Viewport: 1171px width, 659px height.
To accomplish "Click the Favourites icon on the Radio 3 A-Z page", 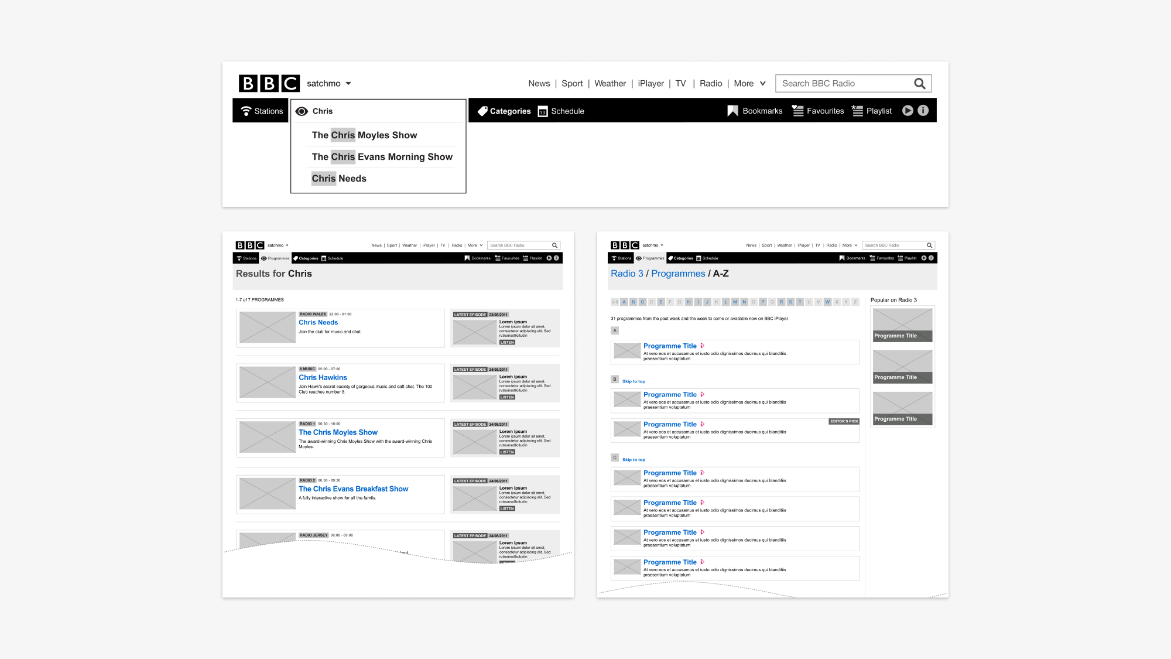I will pos(872,258).
